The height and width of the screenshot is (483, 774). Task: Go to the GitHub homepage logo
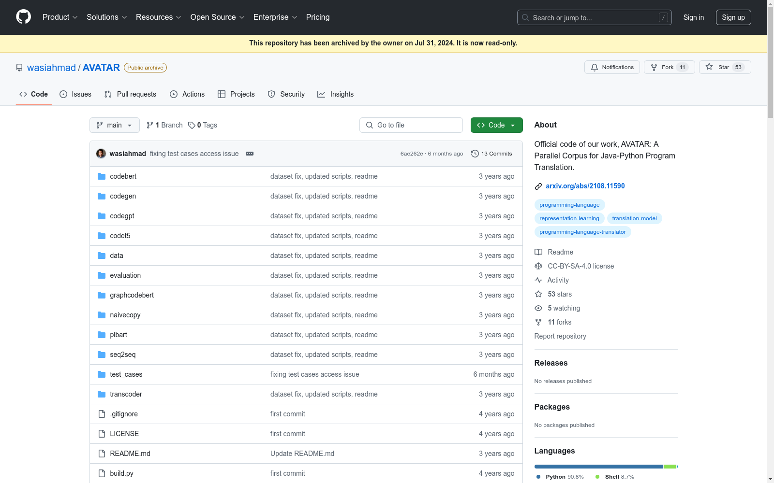(x=23, y=17)
